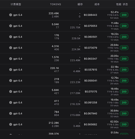Click the cache value 224.9K
The height and width of the screenshot is (139, 135).
[76, 49]
